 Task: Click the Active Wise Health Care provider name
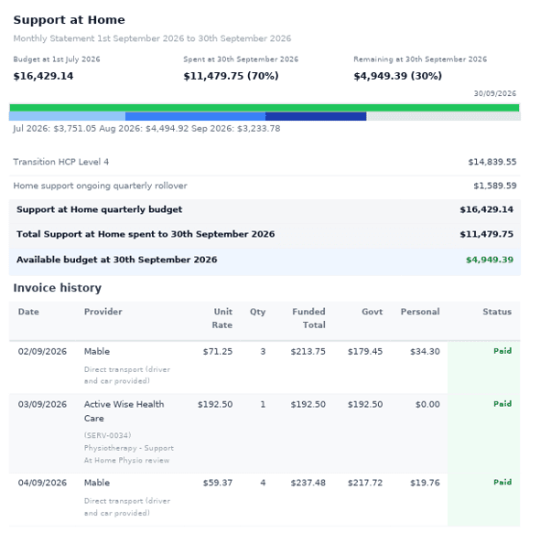click(124, 411)
